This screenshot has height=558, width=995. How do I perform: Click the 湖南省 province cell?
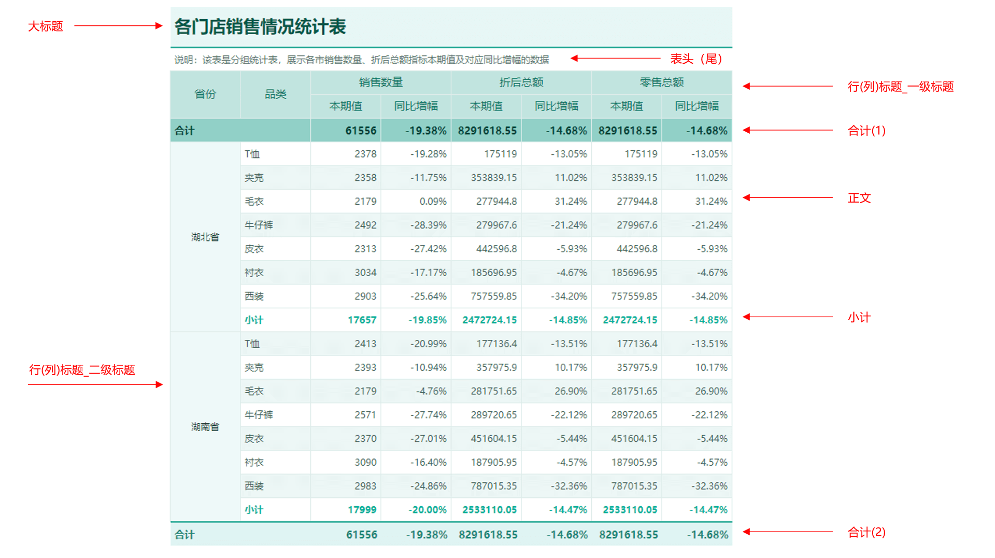point(205,427)
